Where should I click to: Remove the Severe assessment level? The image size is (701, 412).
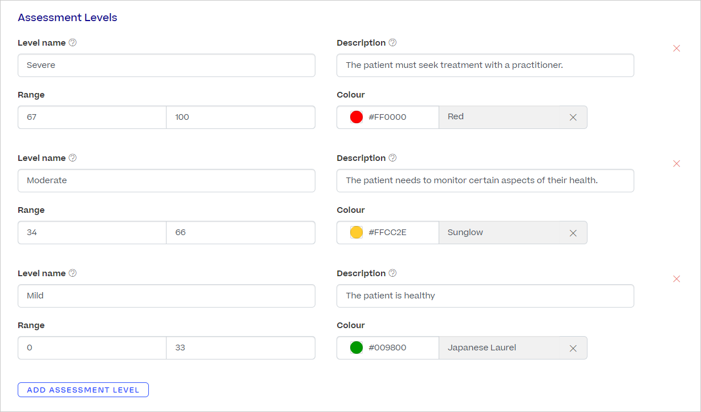676,49
